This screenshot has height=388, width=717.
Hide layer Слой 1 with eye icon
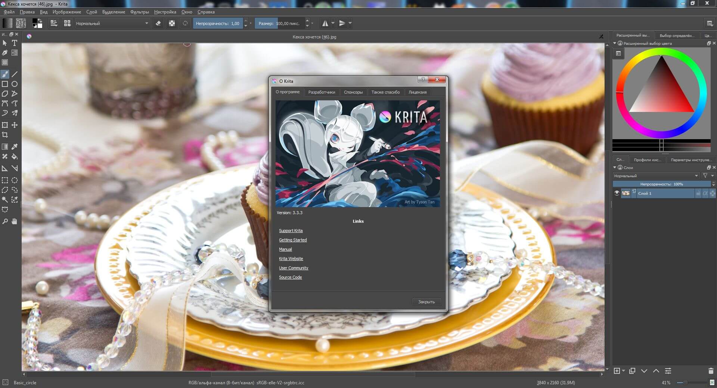click(617, 193)
